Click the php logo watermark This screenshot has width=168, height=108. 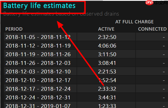pos(149,2)
